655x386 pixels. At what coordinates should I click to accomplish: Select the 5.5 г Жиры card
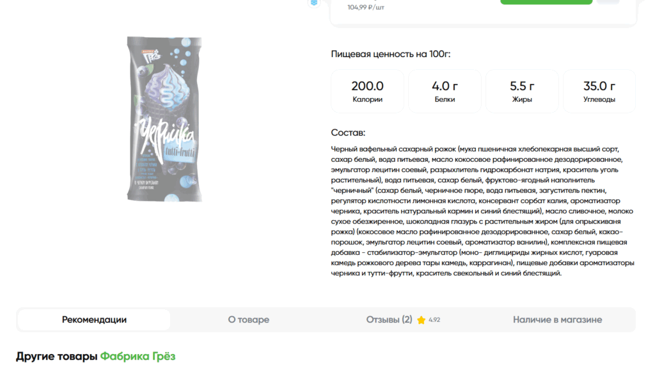pyautogui.click(x=522, y=92)
